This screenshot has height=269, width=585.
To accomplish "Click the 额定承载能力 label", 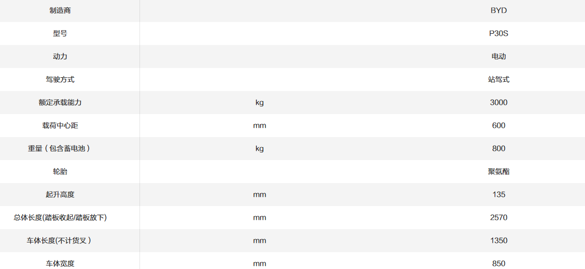I will (x=60, y=102).
